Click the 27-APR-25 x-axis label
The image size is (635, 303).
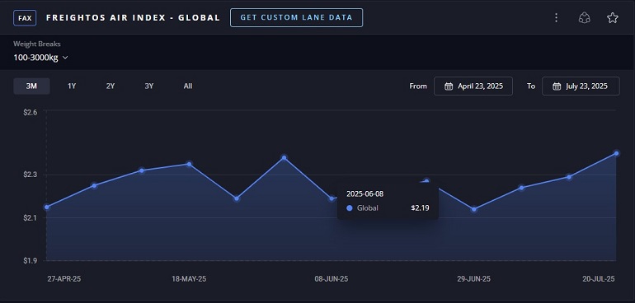pyautogui.click(x=64, y=279)
